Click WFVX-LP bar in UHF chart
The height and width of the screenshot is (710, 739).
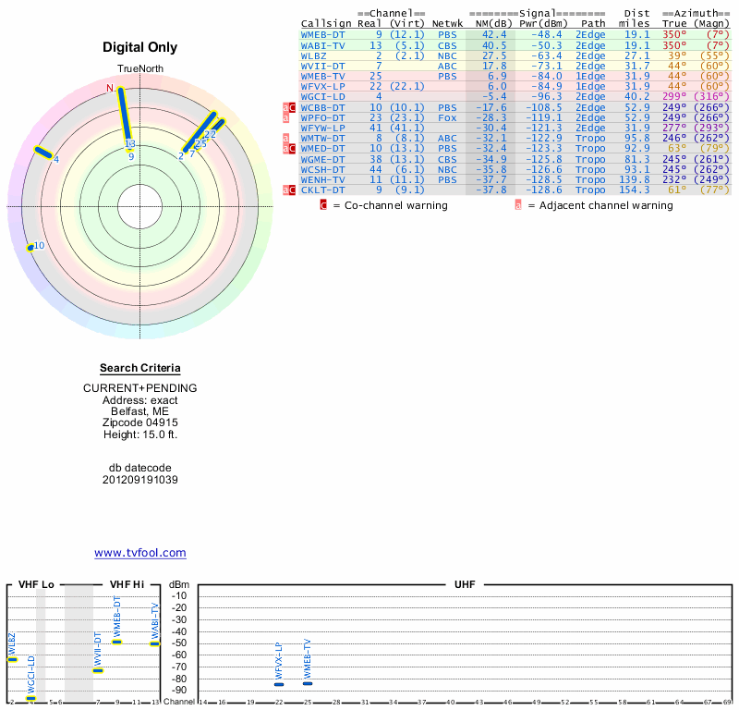point(279,684)
